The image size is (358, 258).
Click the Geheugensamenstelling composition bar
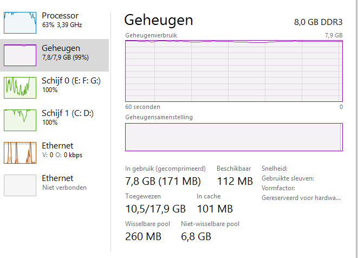pyautogui.click(x=233, y=137)
